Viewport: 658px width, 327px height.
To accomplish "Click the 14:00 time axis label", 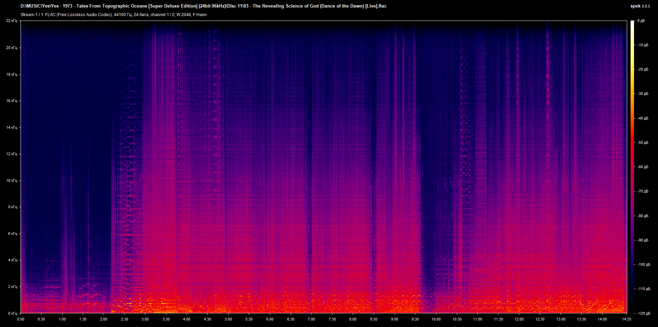I will click(602, 319).
